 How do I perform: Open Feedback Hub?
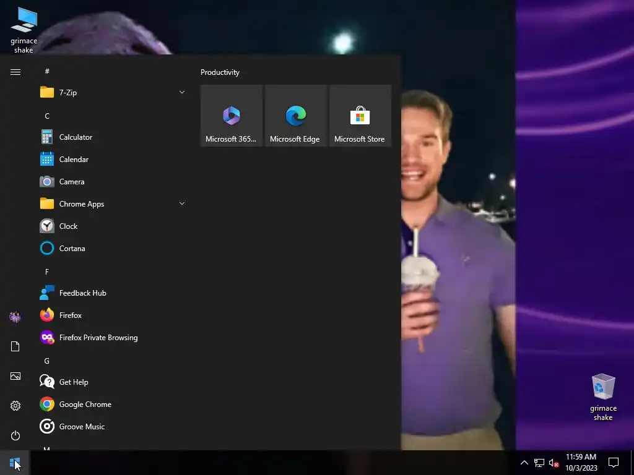click(x=113, y=293)
